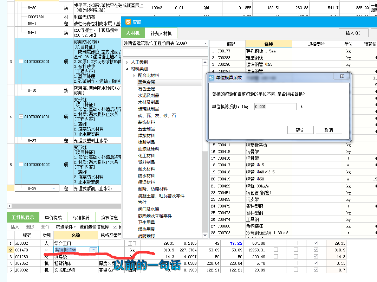Collapse item 010703004002 with minus box
This screenshot has height=282, width=377.
pyautogui.click(x=21, y=164)
